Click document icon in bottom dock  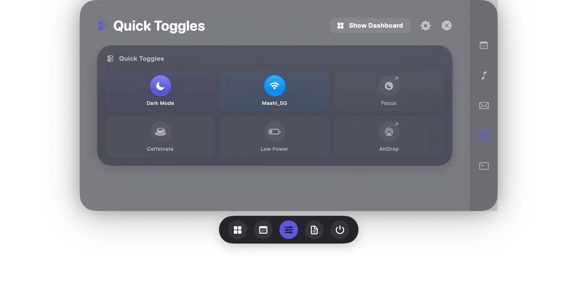coord(314,230)
